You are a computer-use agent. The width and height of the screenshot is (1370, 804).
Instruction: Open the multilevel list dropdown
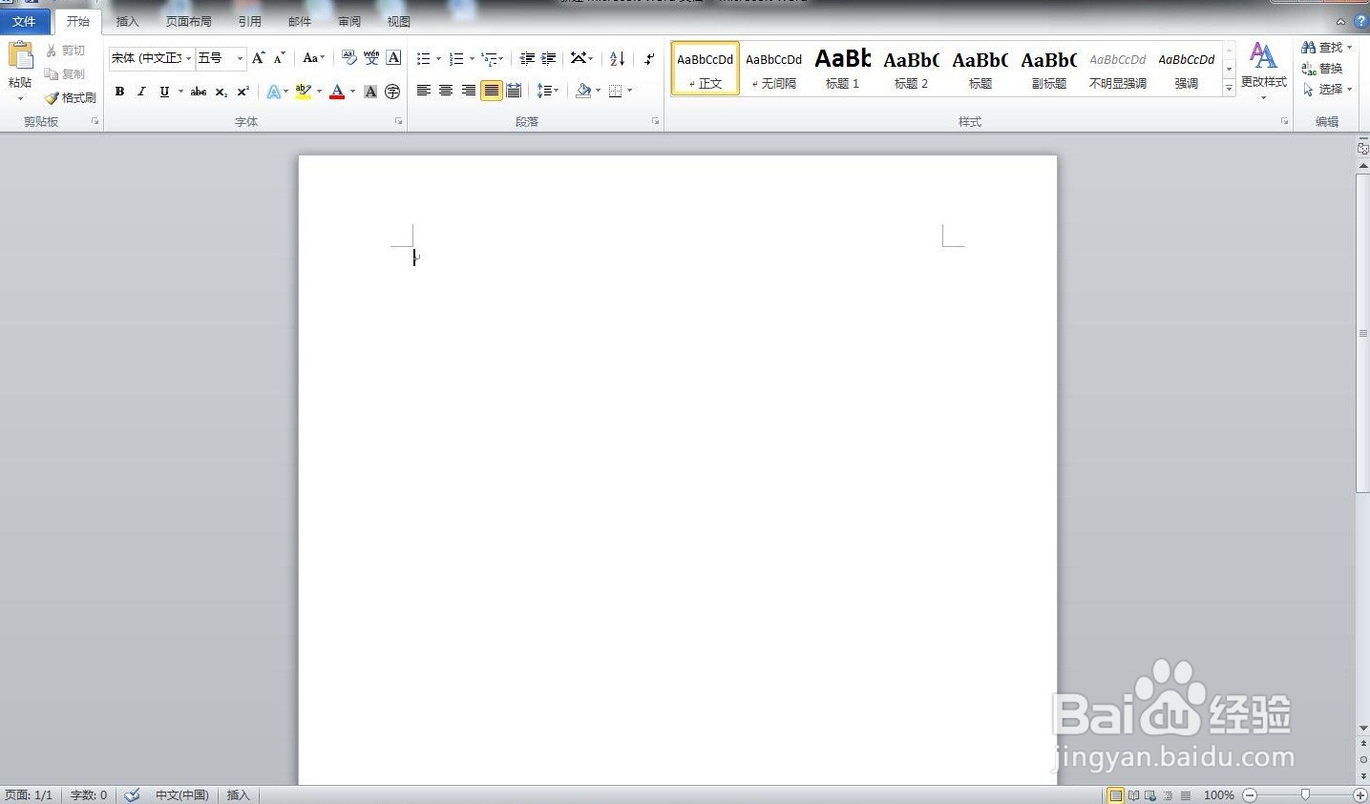[x=501, y=58]
